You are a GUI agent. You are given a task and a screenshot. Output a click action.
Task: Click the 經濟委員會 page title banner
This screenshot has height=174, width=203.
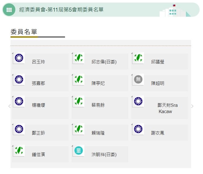point(61,10)
